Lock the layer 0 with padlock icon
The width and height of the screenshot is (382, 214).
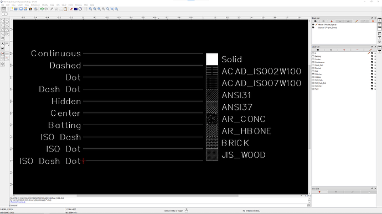[x=375, y=54]
